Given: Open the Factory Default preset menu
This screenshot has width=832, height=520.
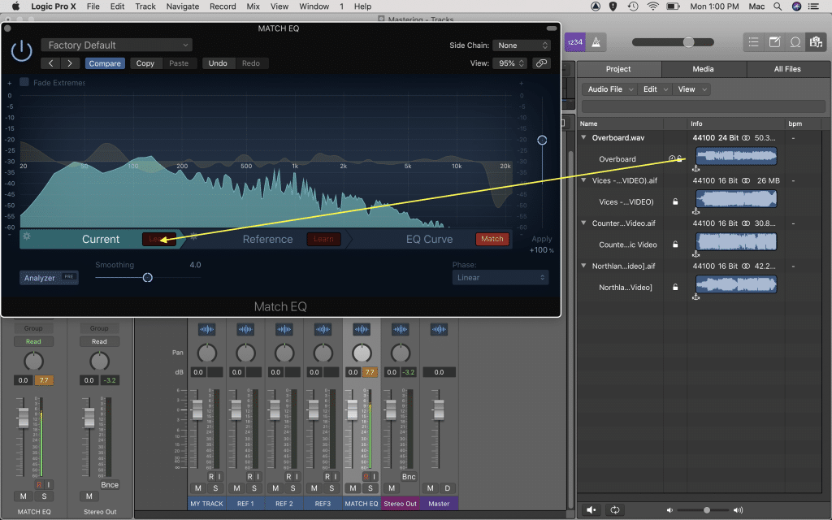Looking at the screenshot, I should coord(116,45).
